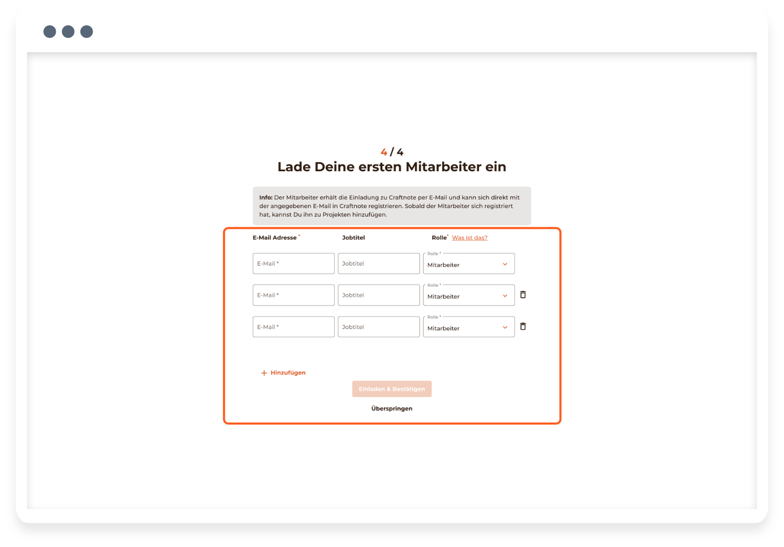Skip this step via Überspringen
784x547 pixels.
coord(392,408)
